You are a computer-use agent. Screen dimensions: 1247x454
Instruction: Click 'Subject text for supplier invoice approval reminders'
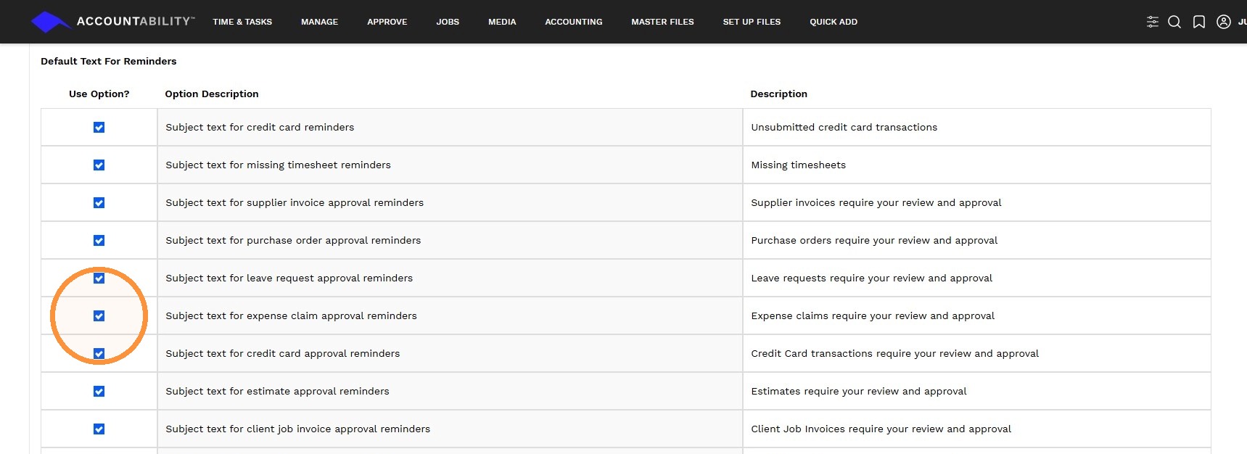(295, 203)
